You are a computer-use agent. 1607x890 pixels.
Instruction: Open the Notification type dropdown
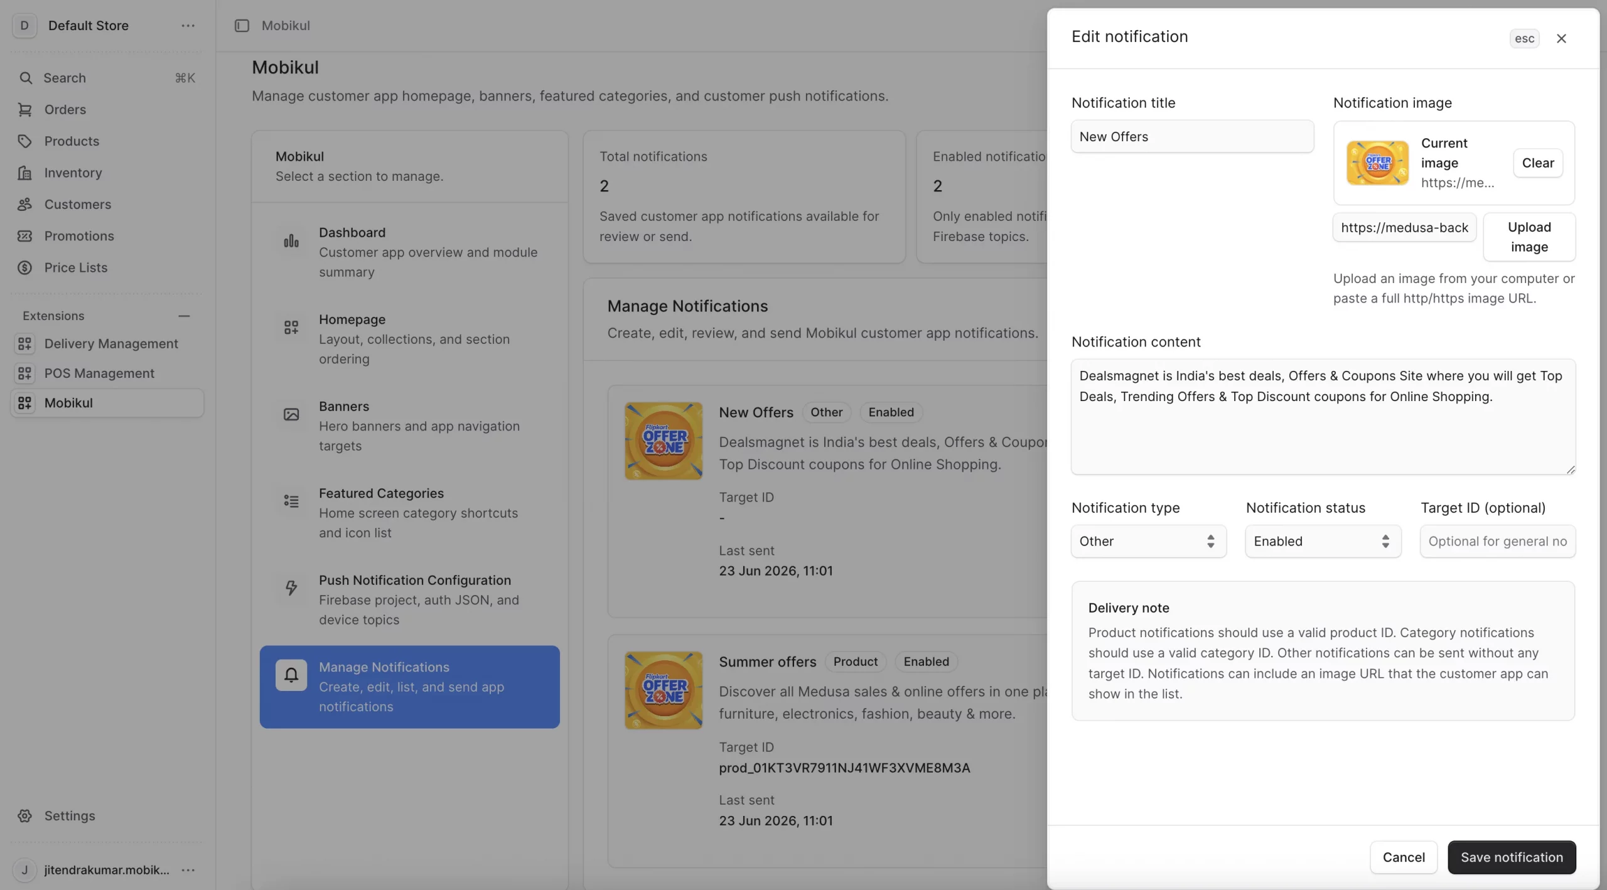(x=1148, y=541)
